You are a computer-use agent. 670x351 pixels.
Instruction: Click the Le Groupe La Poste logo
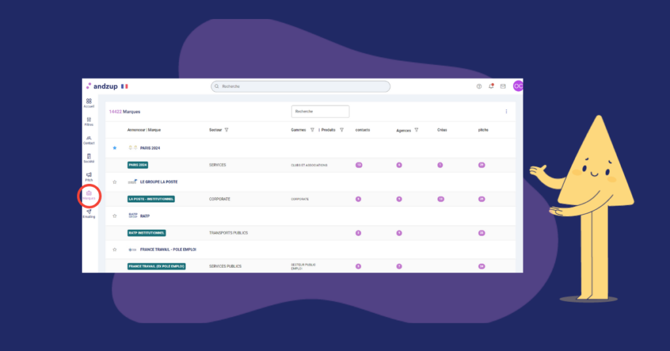pyautogui.click(x=133, y=181)
